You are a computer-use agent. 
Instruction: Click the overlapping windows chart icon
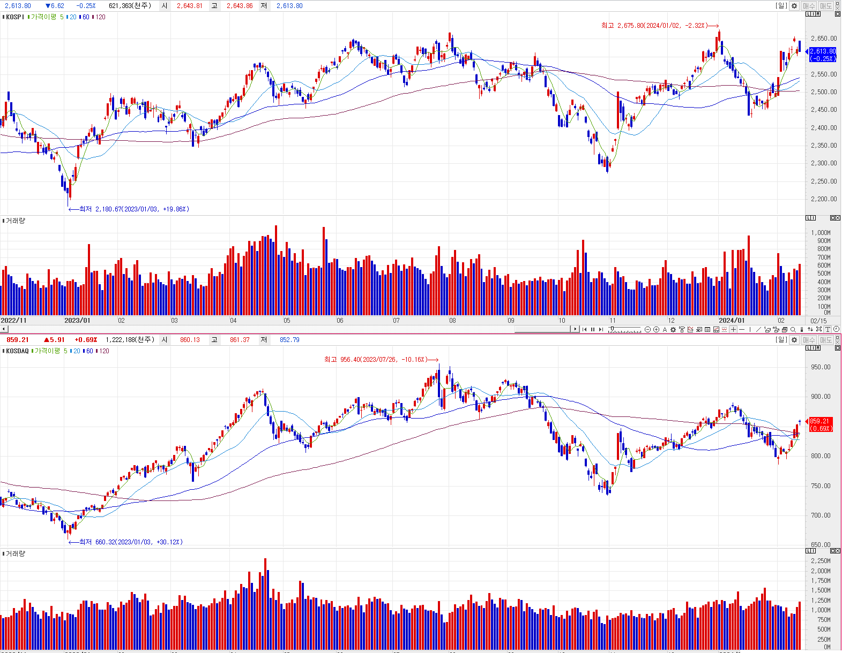click(785, 329)
